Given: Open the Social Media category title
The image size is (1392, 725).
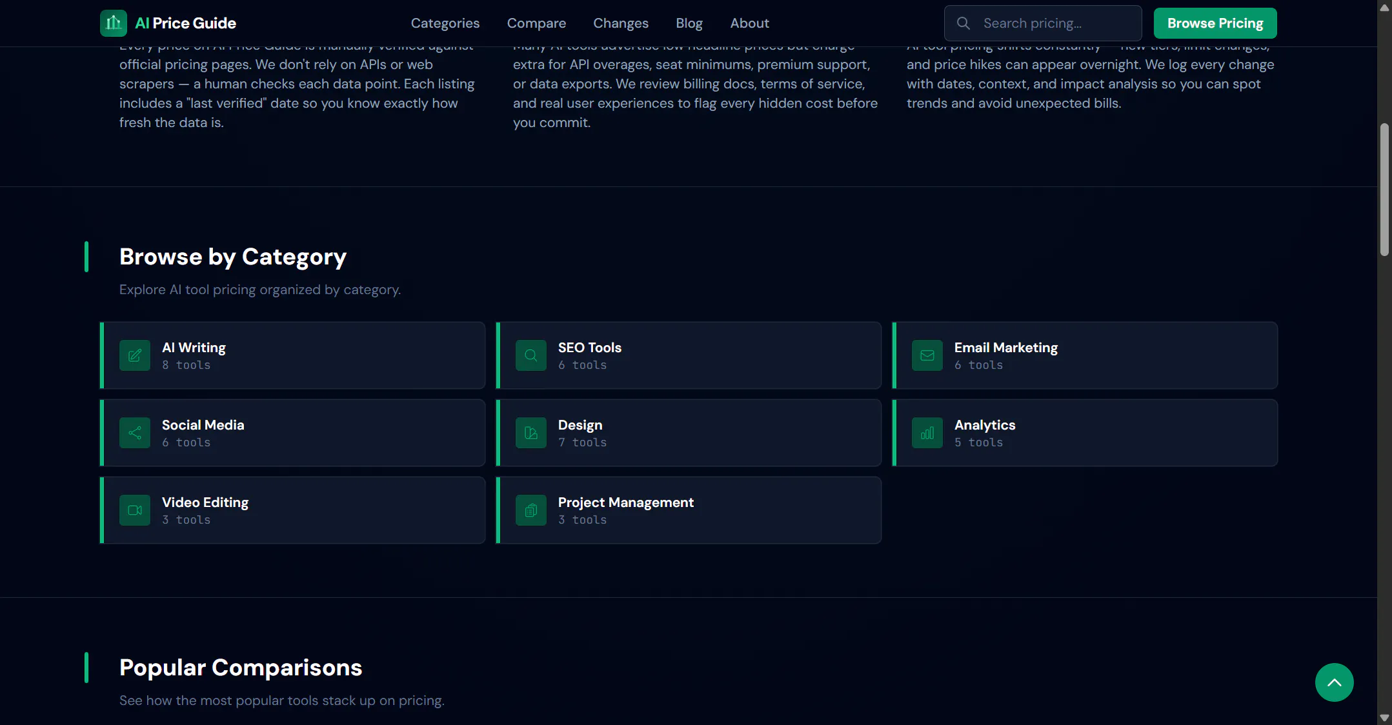Looking at the screenshot, I should (x=203, y=425).
